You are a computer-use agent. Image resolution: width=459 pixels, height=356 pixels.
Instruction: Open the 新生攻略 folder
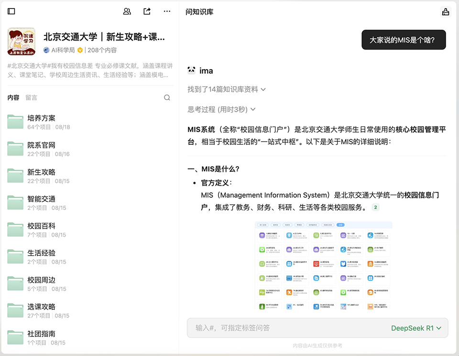42,172
